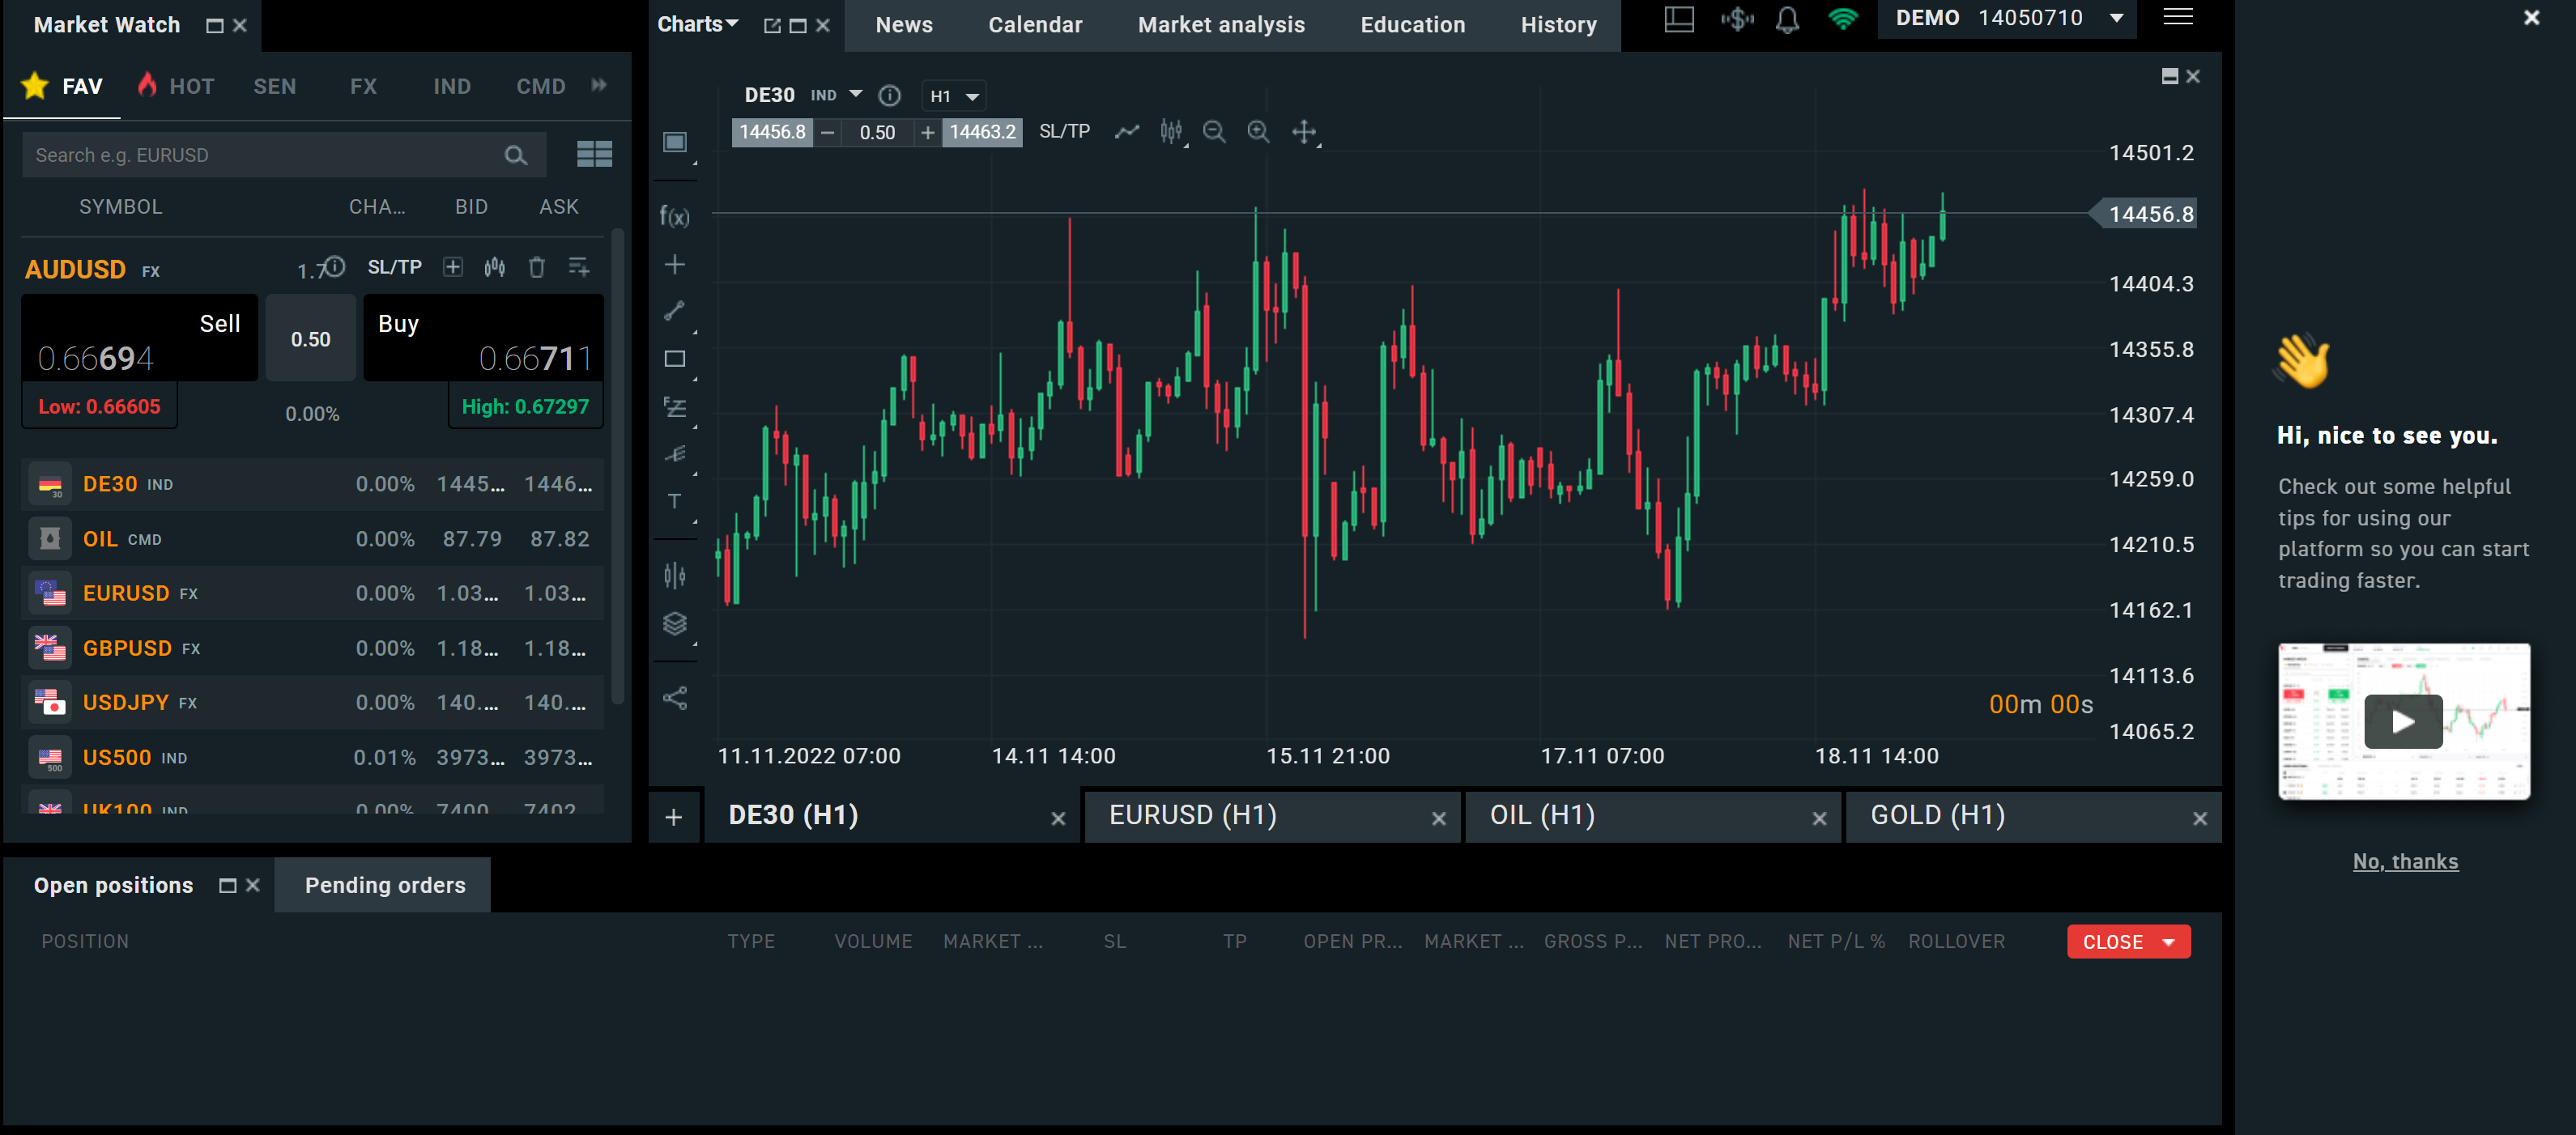Open the News tab

(904, 25)
